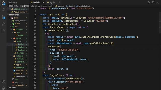Open the More Actions ellipsis menu
Viewport: 161px width, 90px height.
(157, 2)
